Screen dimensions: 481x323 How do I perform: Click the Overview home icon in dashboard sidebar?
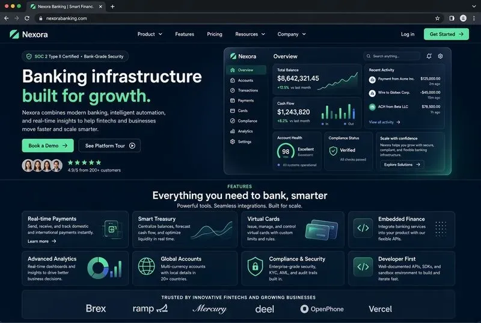(x=233, y=70)
